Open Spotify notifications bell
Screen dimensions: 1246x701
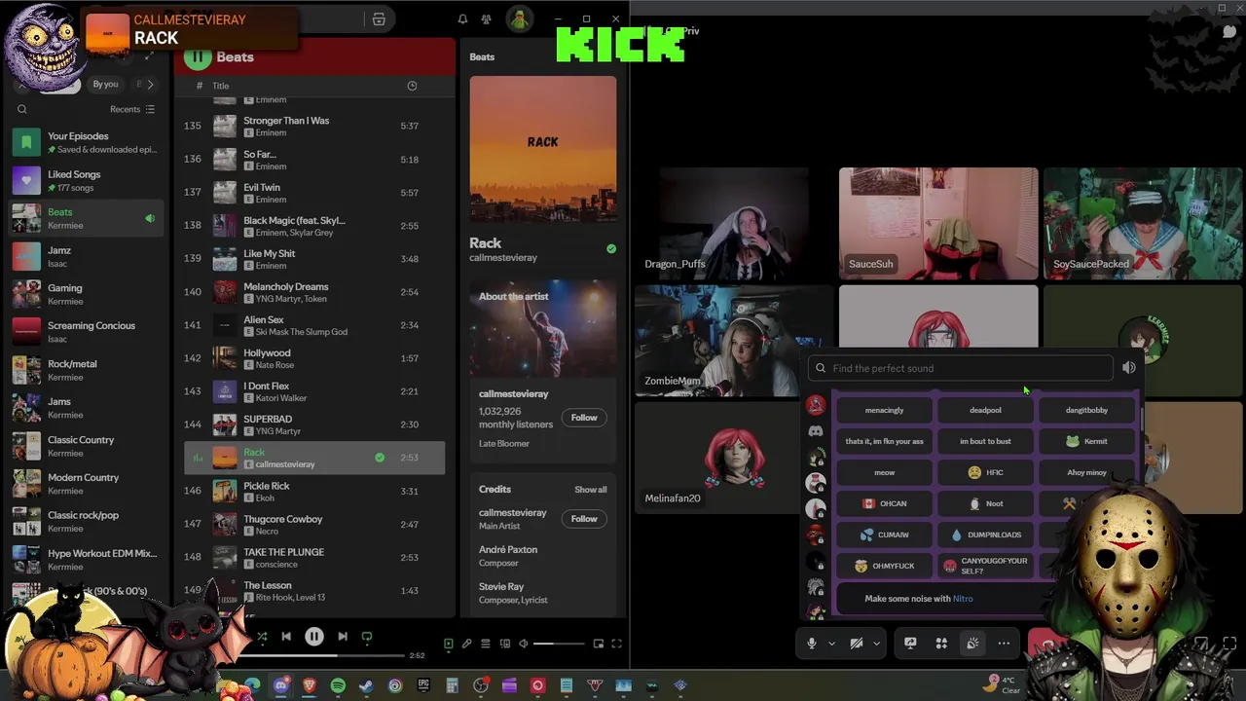(462, 19)
